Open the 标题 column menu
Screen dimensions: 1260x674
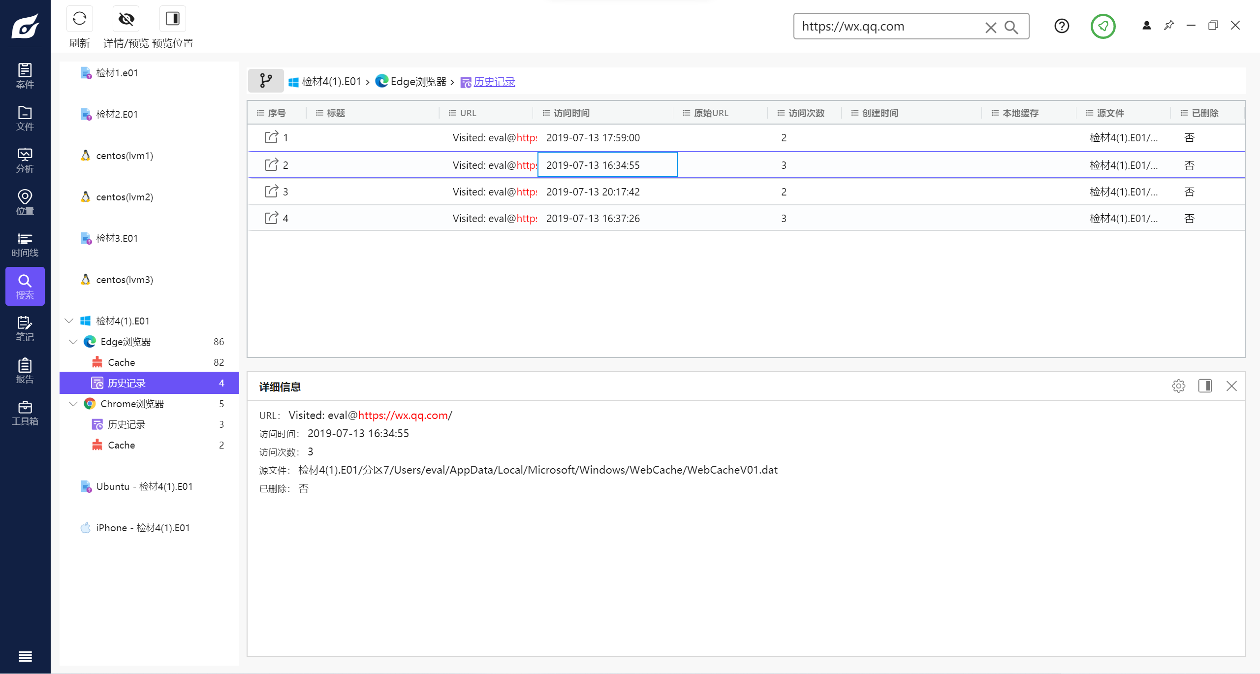tap(319, 113)
